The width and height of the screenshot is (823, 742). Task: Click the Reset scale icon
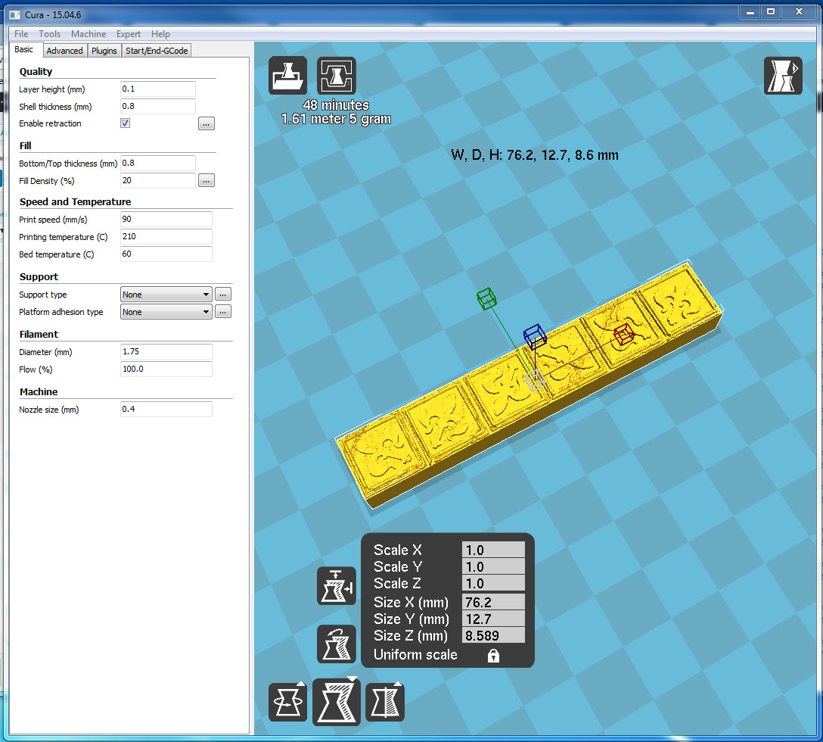tap(337, 586)
